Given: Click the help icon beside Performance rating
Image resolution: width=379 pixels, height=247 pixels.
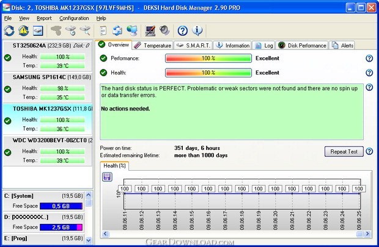Looking at the screenshot, I should click(369, 58).
